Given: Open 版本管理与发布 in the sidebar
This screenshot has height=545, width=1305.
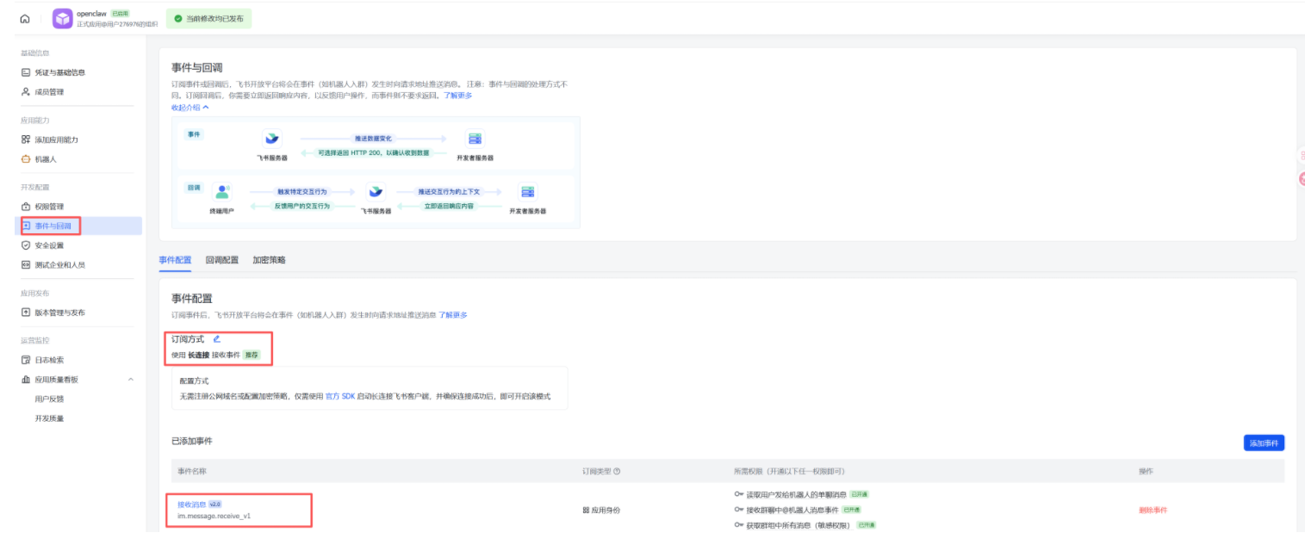Looking at the screenshot, I should (x=59, y=313).
